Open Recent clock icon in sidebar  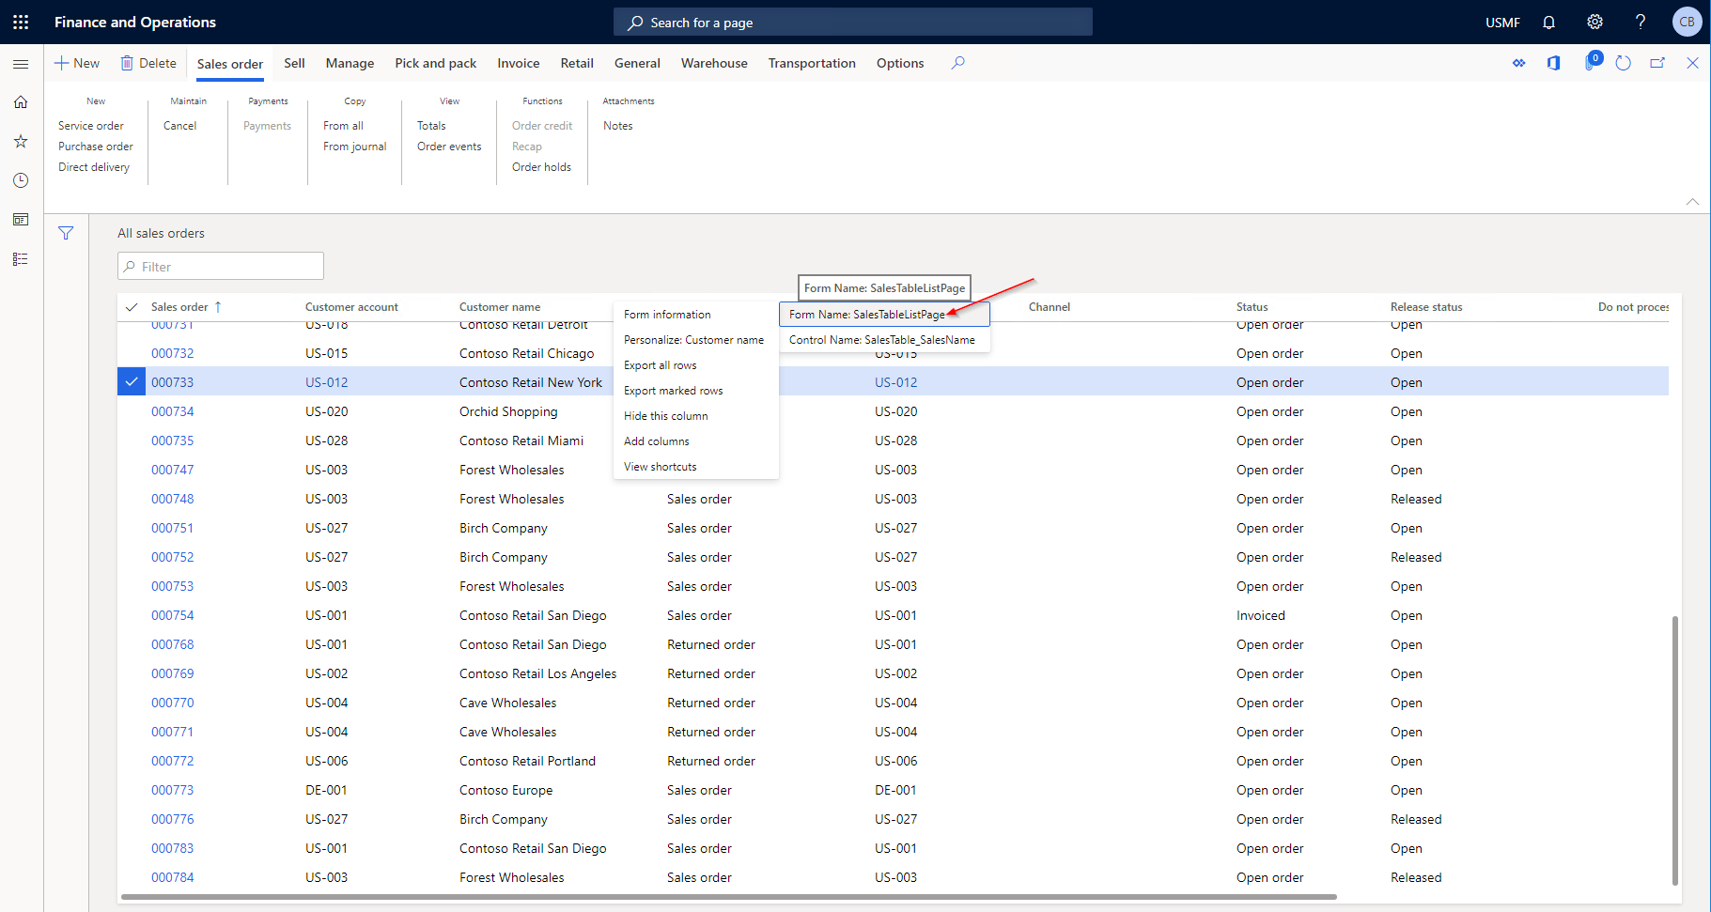[x=21, y=180]
